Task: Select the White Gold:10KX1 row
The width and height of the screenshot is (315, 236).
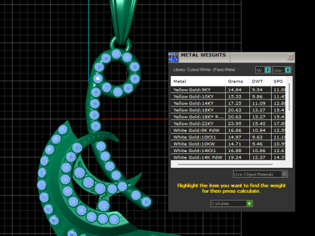Action: (228, 137)
